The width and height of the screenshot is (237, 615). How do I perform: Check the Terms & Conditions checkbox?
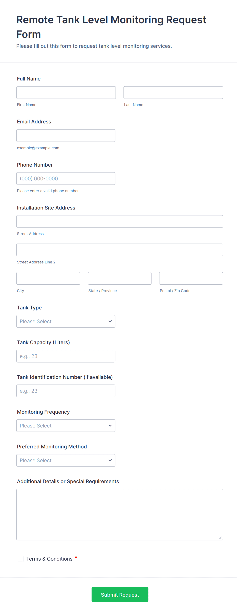[x=20, y=559]
